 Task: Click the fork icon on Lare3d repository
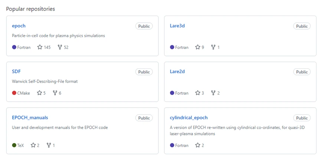pos(213,47)
